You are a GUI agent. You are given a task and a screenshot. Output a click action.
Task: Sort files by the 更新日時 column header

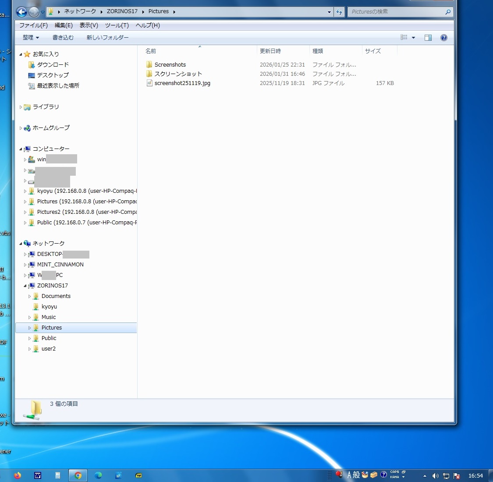270,51
